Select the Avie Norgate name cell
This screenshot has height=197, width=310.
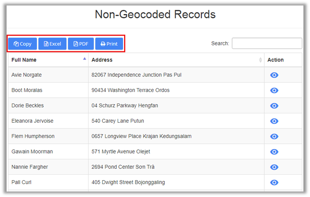pyautogui.click(x=27, y=75)
